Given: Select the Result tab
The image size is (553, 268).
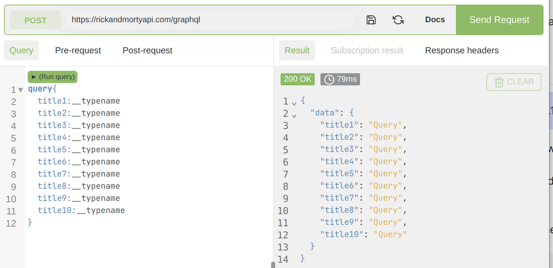Looking at the screenshot, I should pyautogui.click(x=297, y=50).
